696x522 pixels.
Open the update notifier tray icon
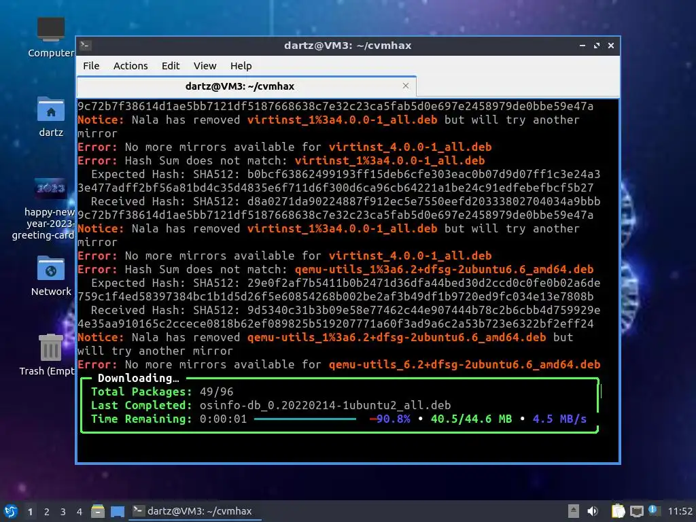tap(653, 510)
